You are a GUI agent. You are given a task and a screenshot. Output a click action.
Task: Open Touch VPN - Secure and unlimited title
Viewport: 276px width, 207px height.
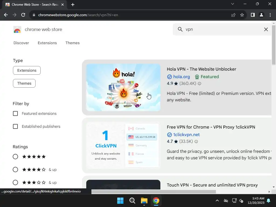[212, 185]
